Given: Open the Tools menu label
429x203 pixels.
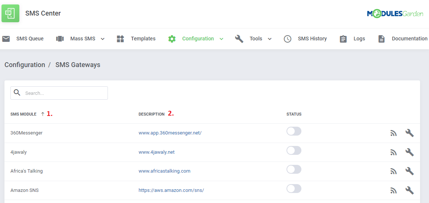Looking at the screenshot, I should (256, 39).
